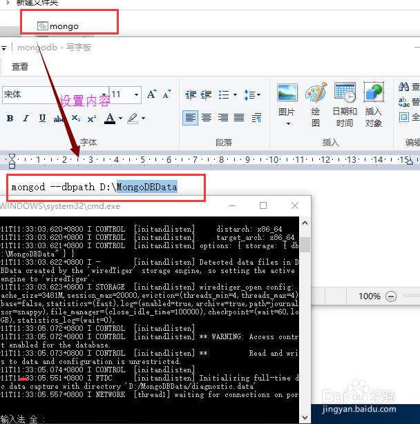
Task: Expand the bullet list style arrow
Action: pyautogui.click(x=235, y=94)
